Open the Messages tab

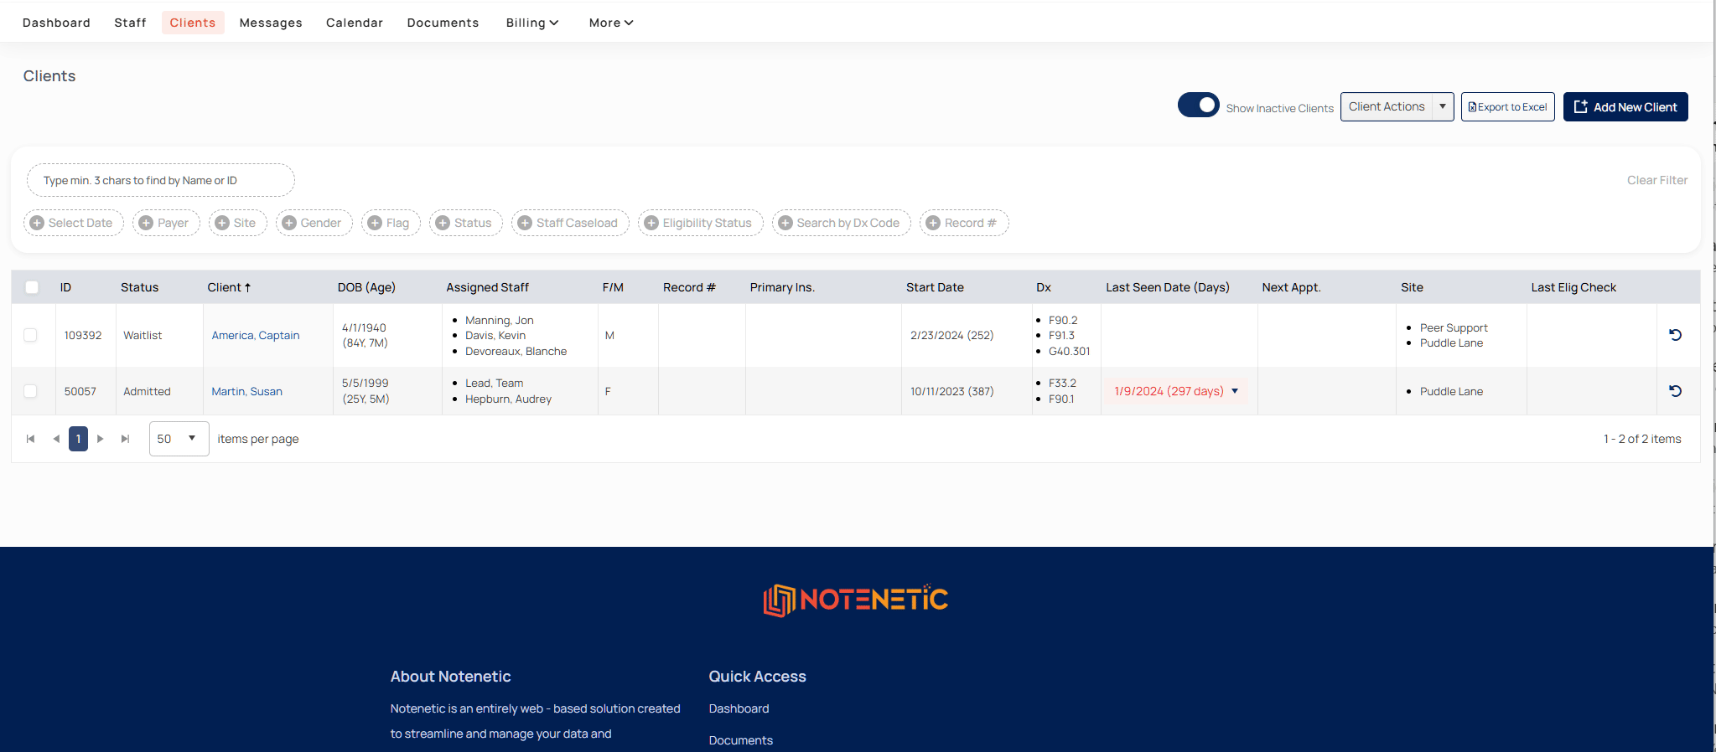(271, 23)
